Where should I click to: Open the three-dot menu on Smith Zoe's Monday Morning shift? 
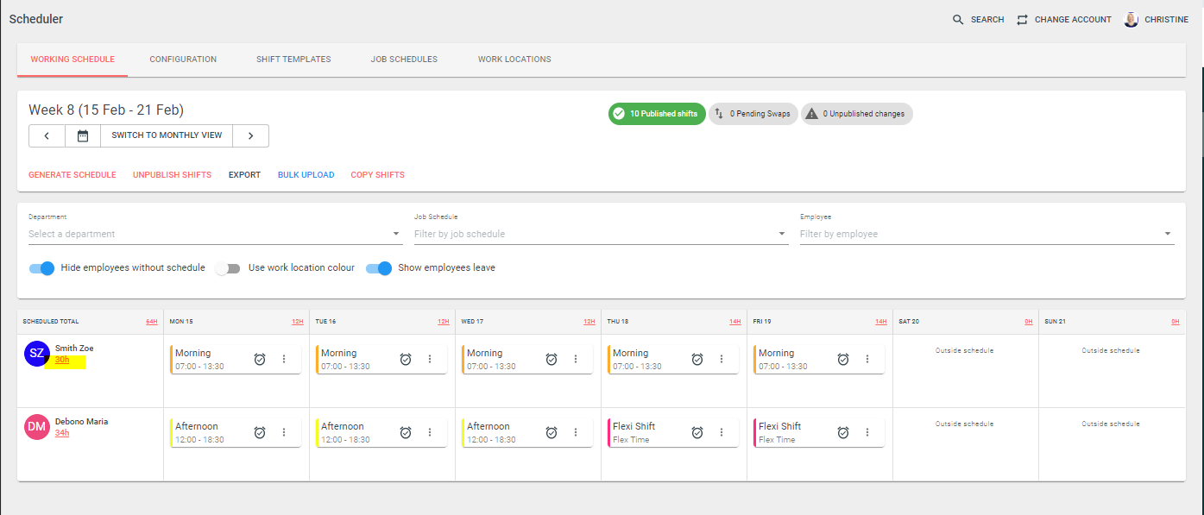tap(284, 359)
